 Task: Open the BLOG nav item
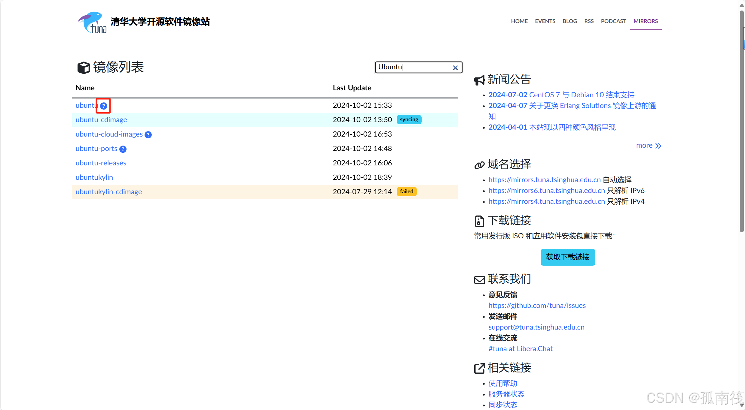pyautogui.click(x=570, y=21)
